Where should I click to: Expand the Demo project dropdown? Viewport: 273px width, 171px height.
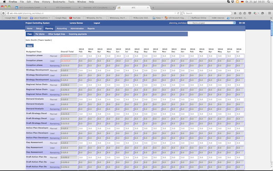tap(212, 23)
